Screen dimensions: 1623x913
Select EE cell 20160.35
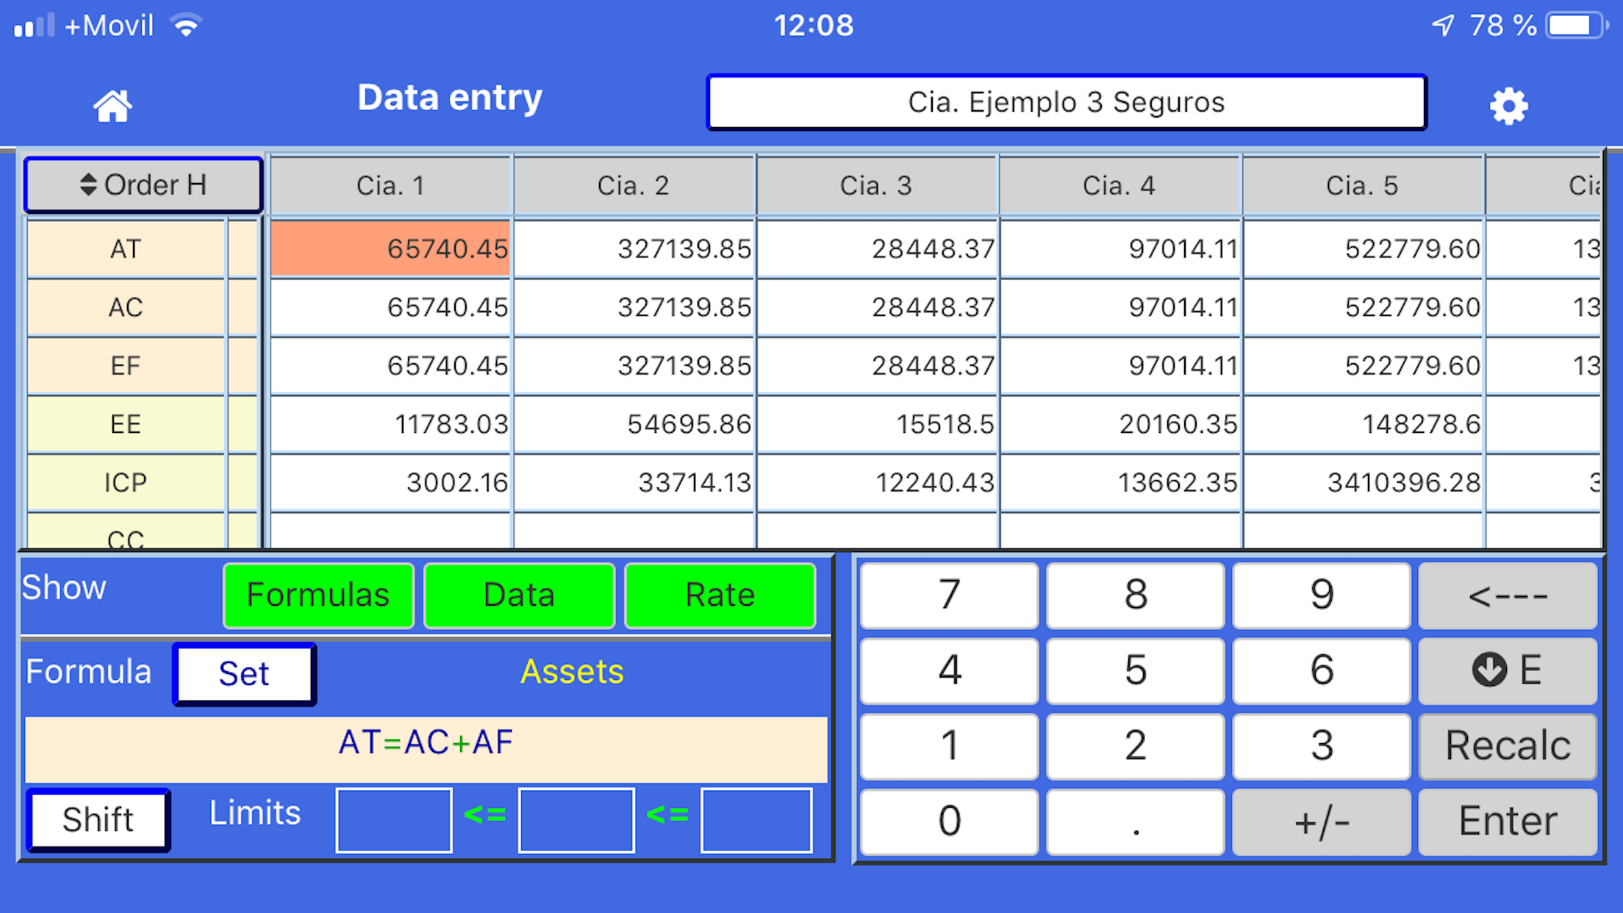click(1119, 424)
